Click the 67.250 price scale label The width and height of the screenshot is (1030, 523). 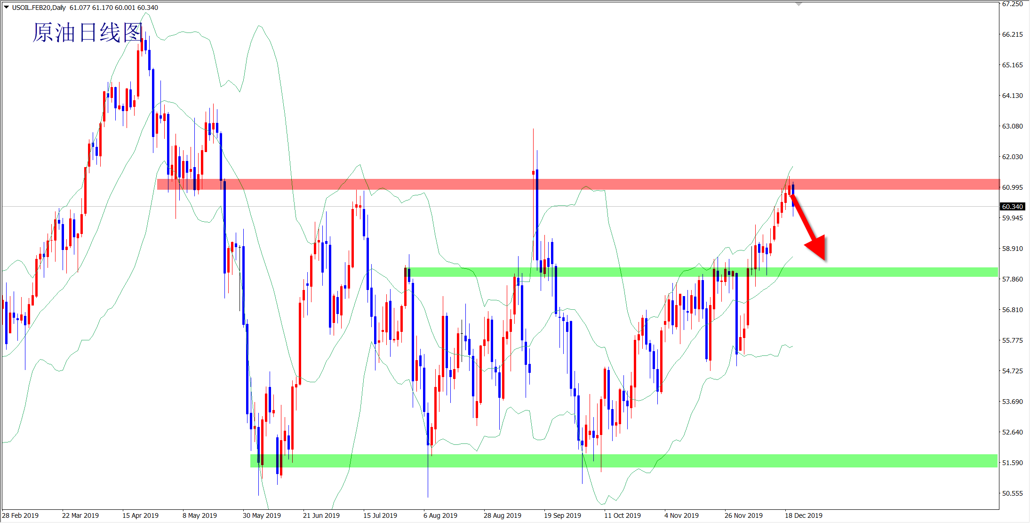click(x=1012, y=4)
